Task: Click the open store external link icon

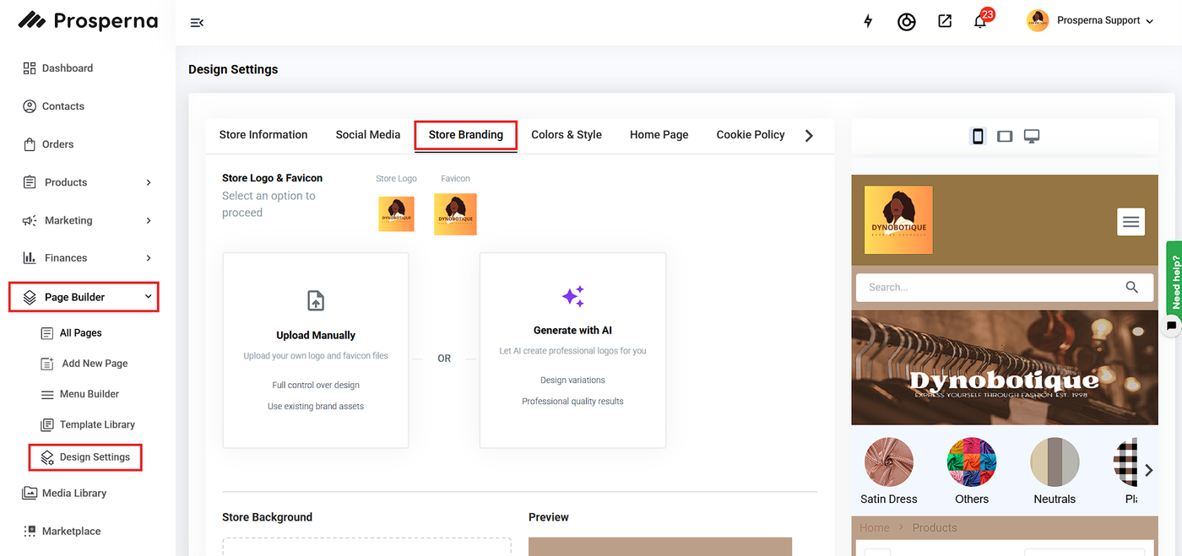Action: point(945,22)
